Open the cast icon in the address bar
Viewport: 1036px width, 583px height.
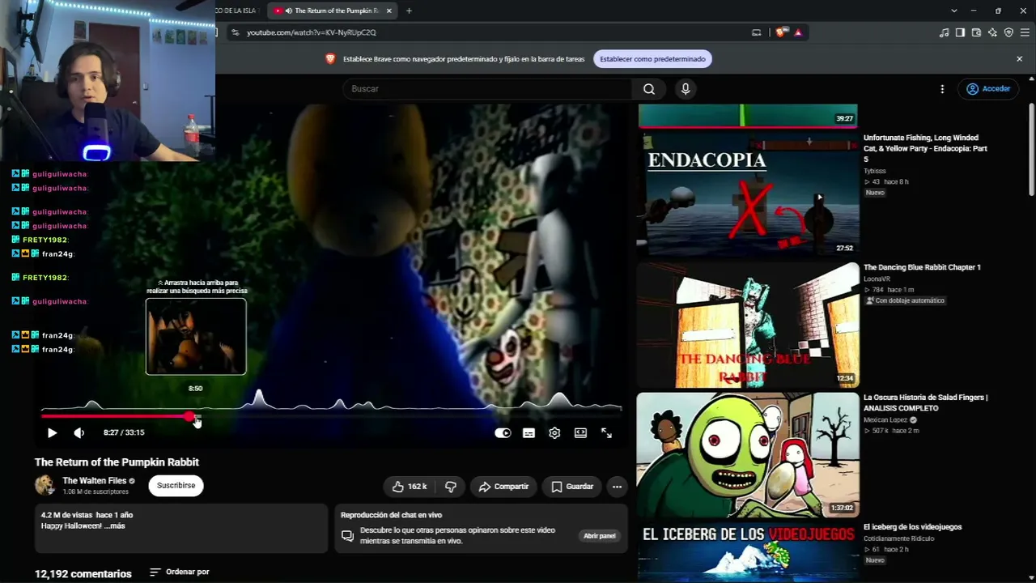click(x=757, y=32)
